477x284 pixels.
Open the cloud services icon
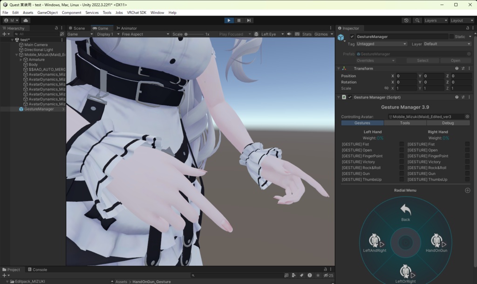coord(26,20)
